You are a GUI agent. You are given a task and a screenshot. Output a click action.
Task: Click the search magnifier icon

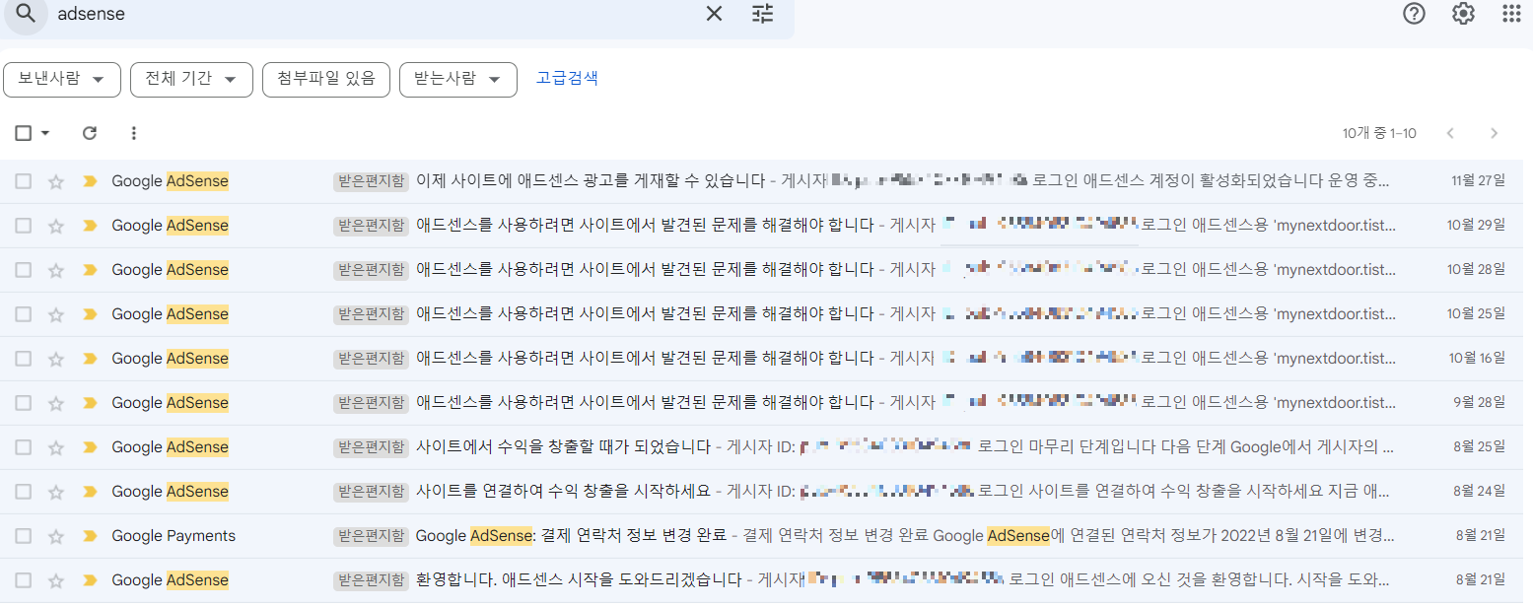[28, 14]
